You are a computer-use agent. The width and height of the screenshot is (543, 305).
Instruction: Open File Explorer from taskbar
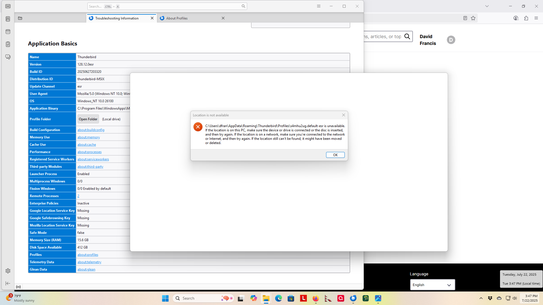[266, 298]
